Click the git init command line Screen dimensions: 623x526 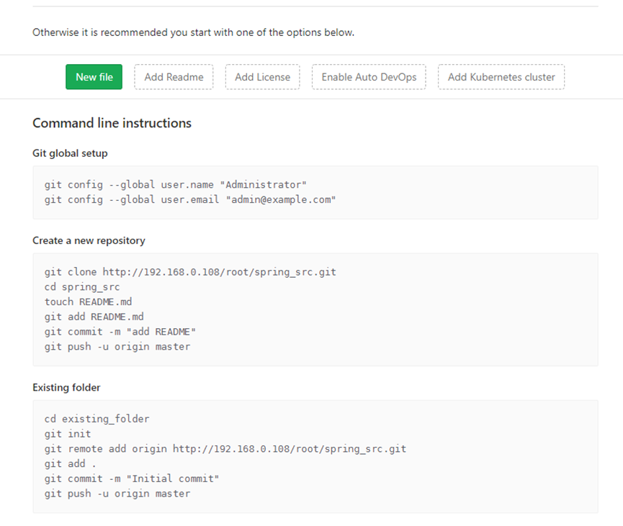click(x=68, y=434)
